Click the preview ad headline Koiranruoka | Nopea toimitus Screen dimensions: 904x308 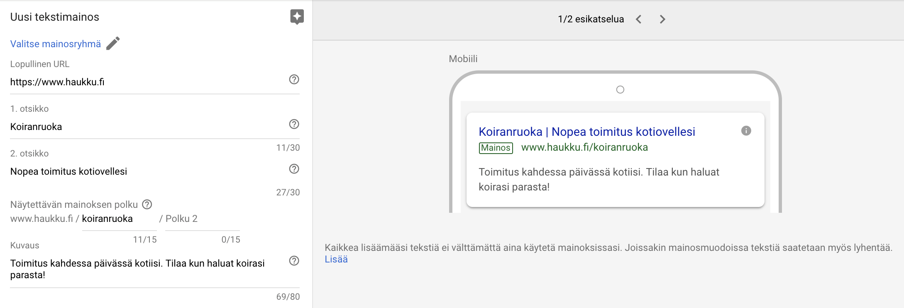coord(587,132)
